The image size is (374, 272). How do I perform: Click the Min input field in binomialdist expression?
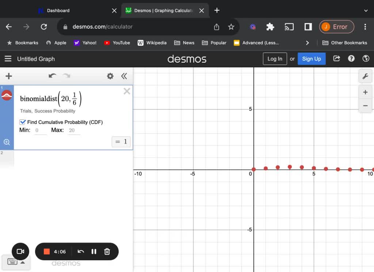tap(40, 130)
